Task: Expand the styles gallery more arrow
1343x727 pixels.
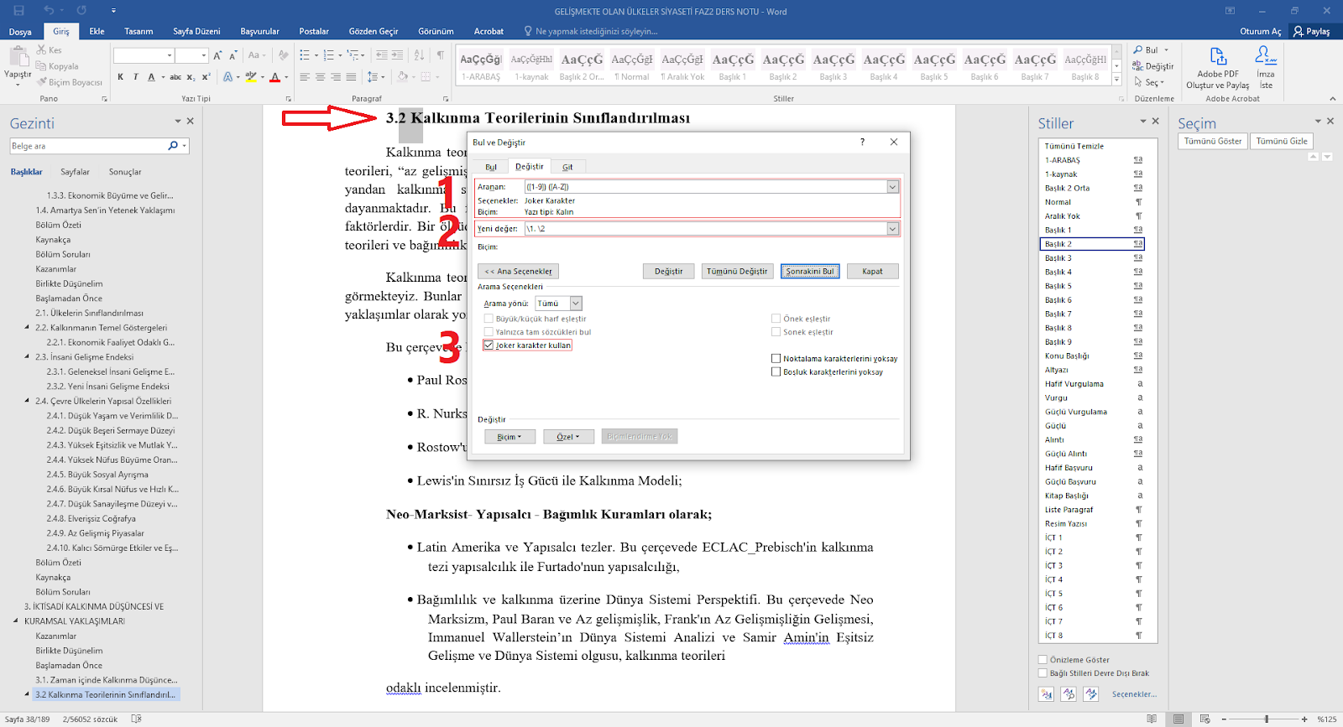Action: tap(1116, 80)
